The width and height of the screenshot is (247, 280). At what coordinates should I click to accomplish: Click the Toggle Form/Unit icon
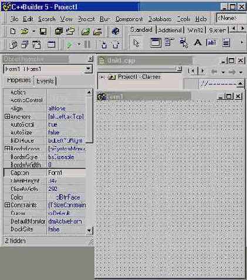(x=37, y=45)
